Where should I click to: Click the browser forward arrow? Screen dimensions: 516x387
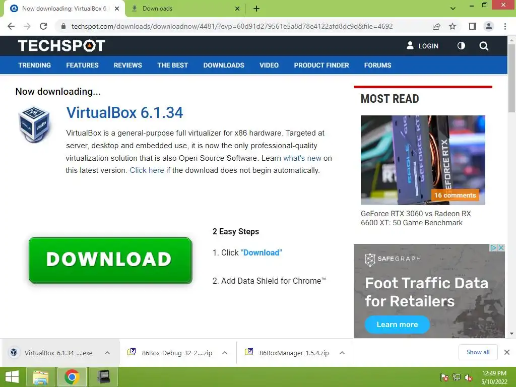(x=27, y=26)
